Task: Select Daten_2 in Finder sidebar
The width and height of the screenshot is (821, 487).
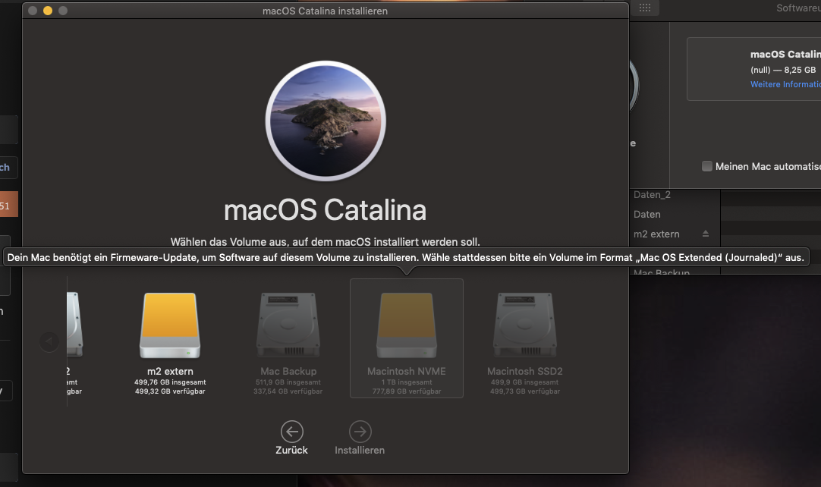Action: tap(652, 195)
